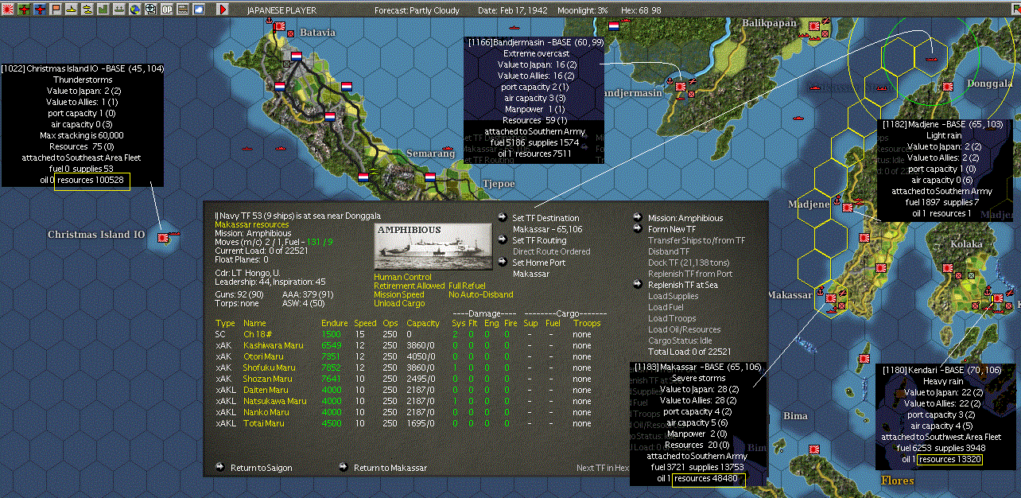Click the double yellow ship silhouettes toolbar icon
1021x498 pixels.
(87, 10)
